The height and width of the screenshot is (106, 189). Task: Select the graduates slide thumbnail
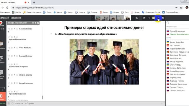point(128,18)
